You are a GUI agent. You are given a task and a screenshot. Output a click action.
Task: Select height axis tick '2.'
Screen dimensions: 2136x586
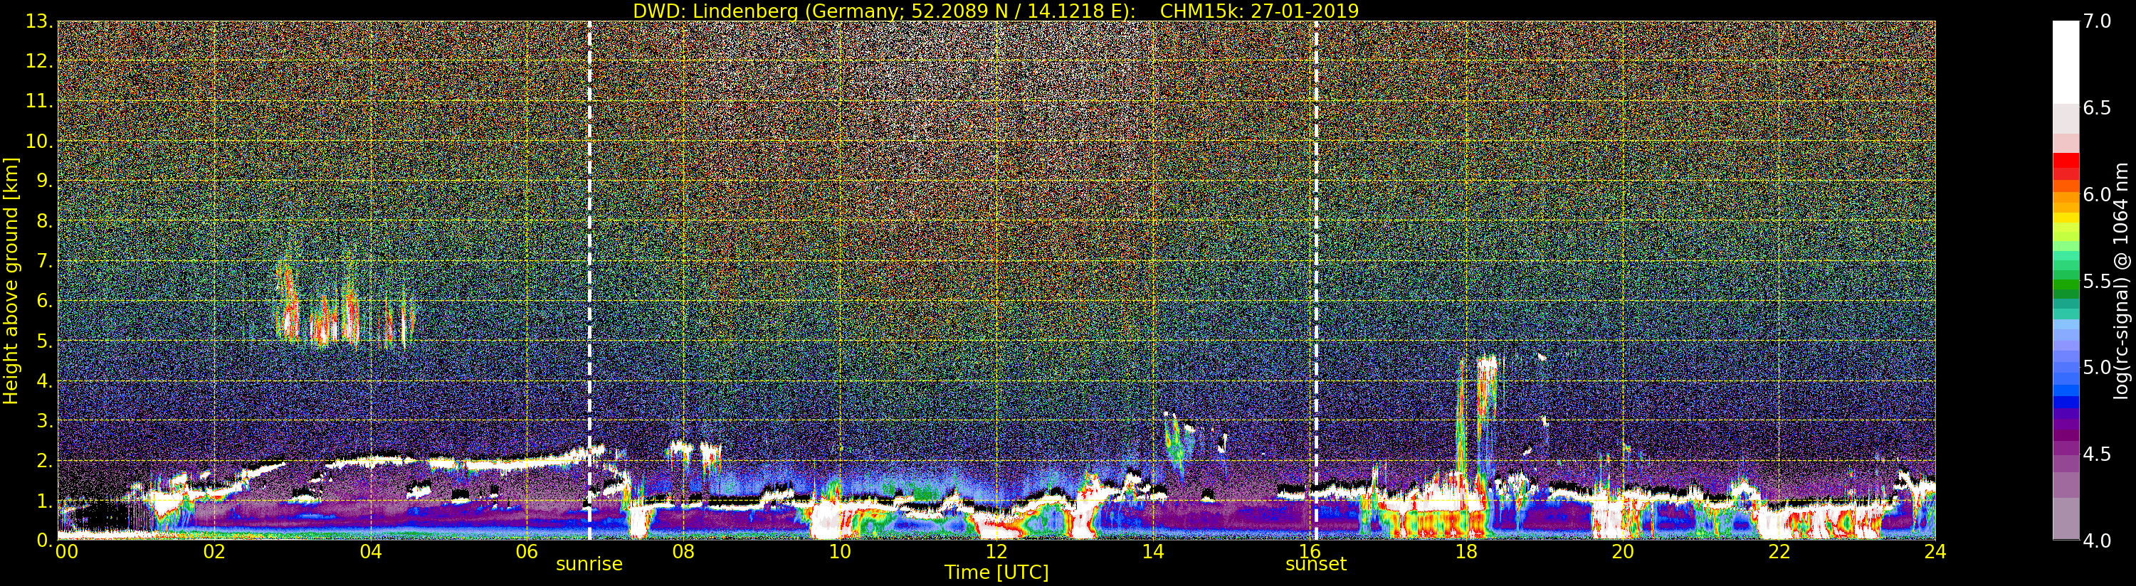[x=43, y=461]
